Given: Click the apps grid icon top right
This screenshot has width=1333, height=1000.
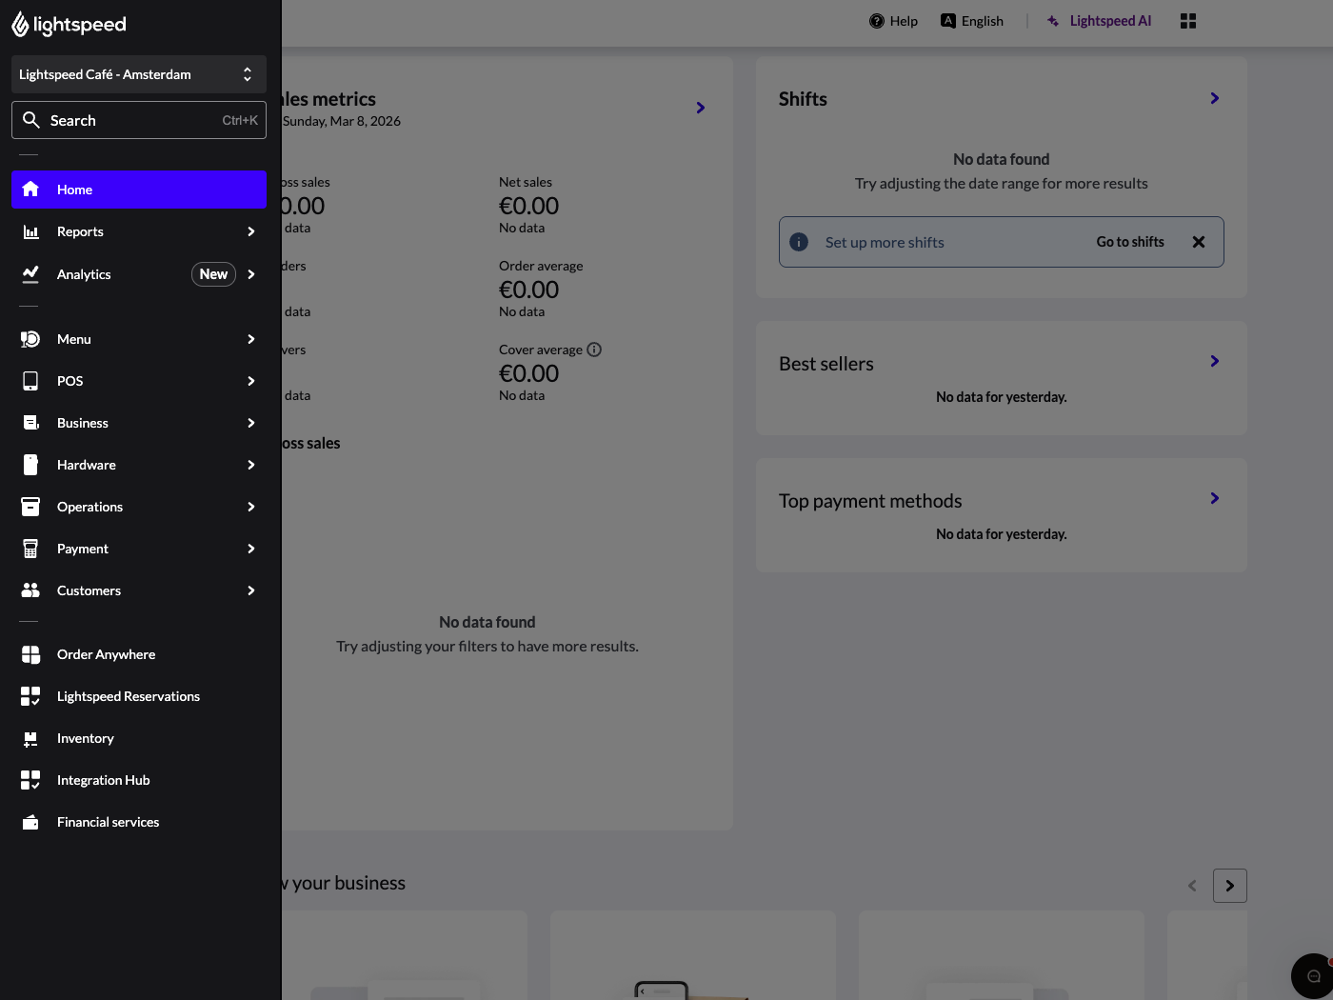Looking at the screenshot, I should (x=1187, y=20).
